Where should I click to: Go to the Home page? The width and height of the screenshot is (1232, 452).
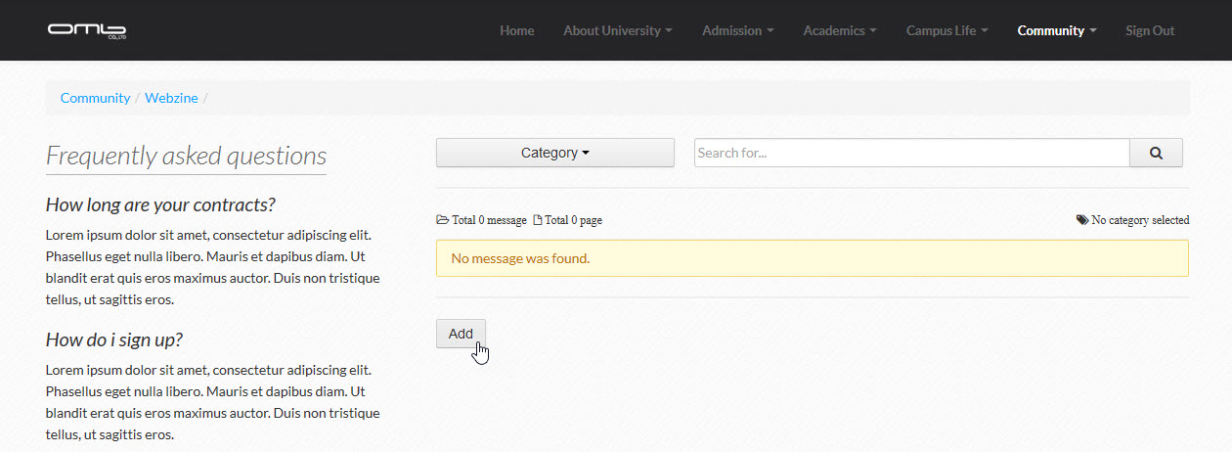click(517, 30)
